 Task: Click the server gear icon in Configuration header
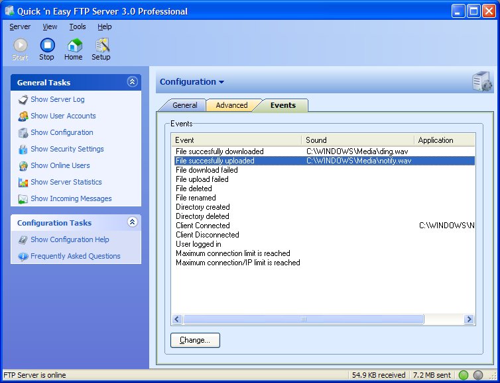pyautogui.click(x=482, y=81)
